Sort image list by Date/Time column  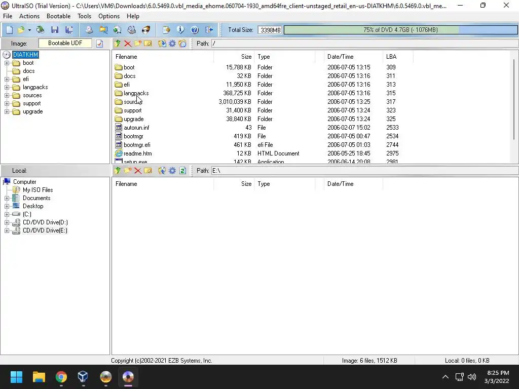click(x=353, y=57)
